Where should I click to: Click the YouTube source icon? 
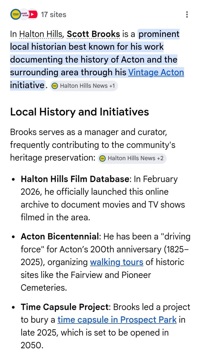coord(33,14)
